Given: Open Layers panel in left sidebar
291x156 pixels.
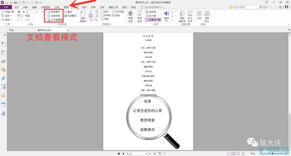Looking at the screenshot, I should click(x=3, y=61).
